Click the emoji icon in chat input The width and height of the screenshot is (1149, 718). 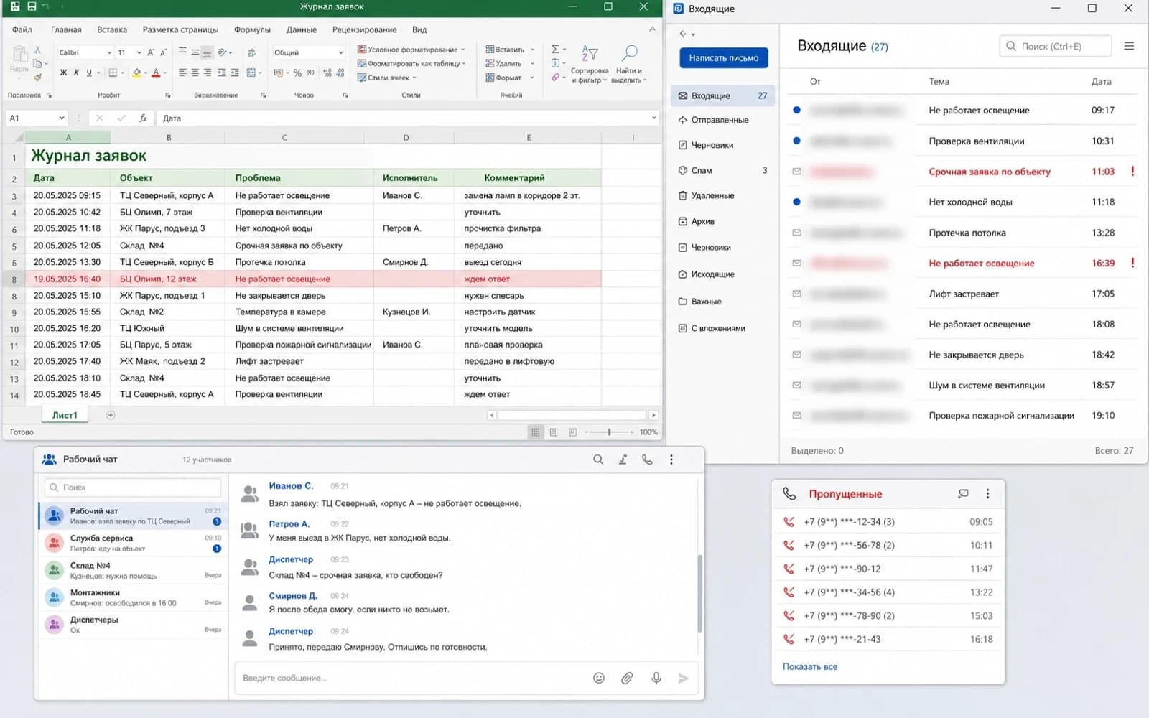click(x=599, y=678)
